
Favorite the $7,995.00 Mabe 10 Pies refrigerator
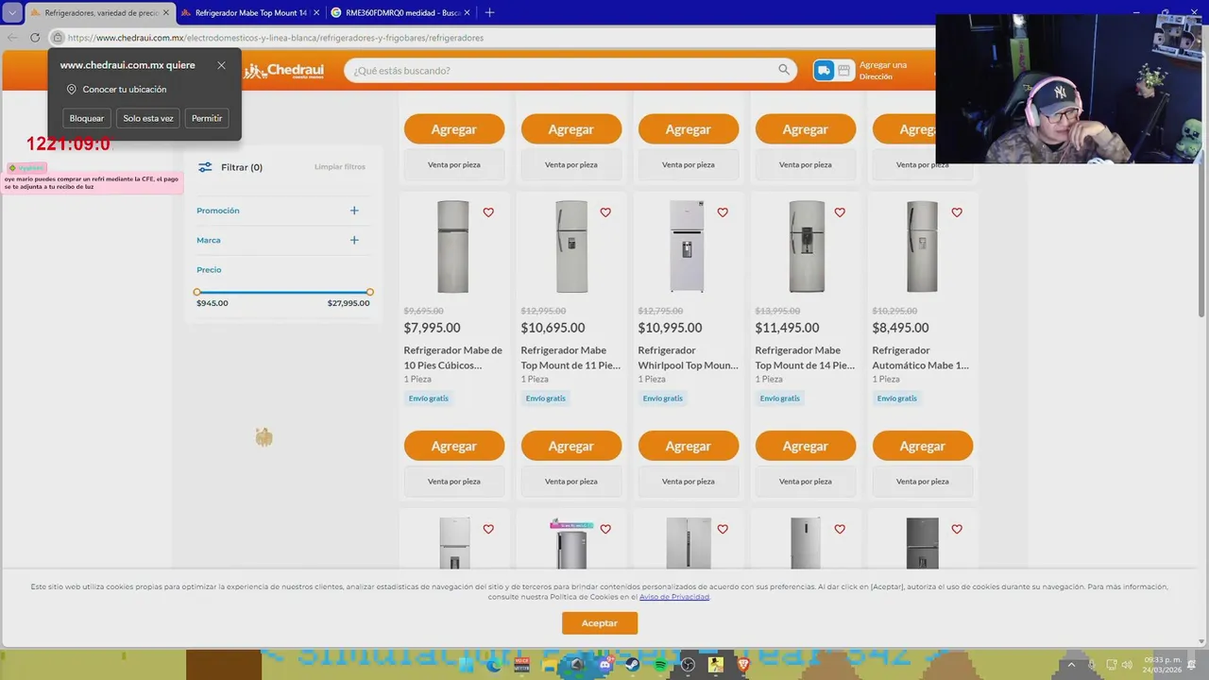pyautogui.click(x=488, y=212)
